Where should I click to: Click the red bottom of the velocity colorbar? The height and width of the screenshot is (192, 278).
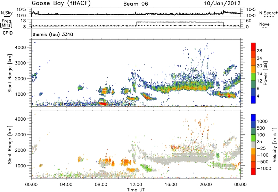[253, 172]
